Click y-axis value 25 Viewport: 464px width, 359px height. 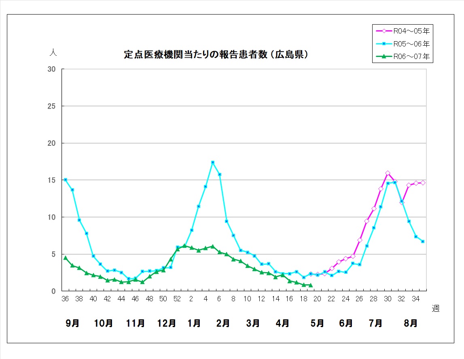(51, 106)
